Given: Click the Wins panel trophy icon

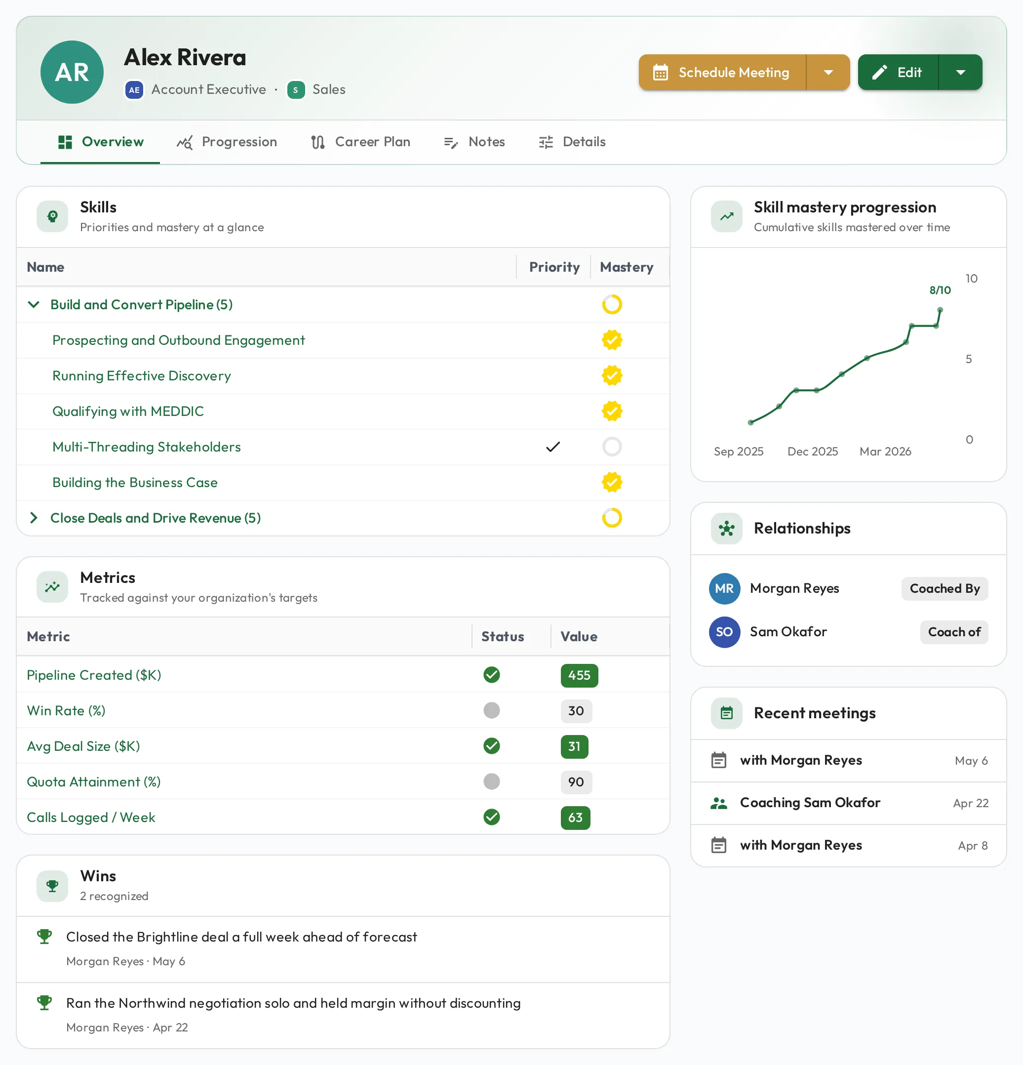Looking at the screenshot, I should (x=52, y=887).
